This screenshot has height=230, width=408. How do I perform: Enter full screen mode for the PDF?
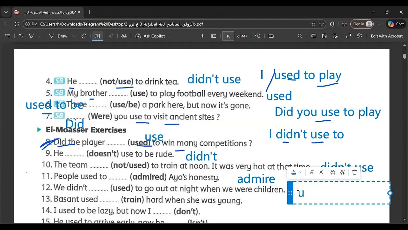coord(349,36)
